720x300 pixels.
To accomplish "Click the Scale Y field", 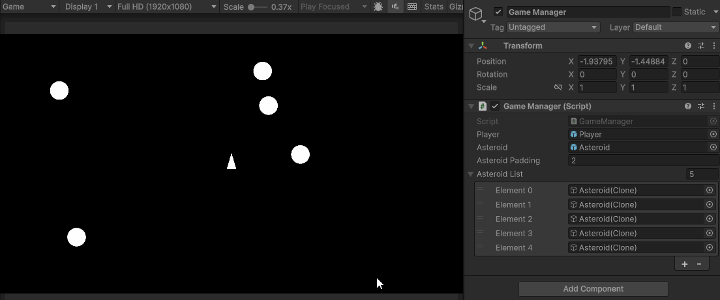I will (648, 87).
